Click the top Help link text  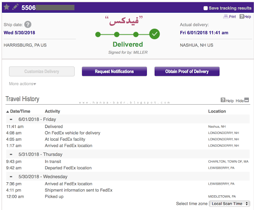[x=248, y=17]
